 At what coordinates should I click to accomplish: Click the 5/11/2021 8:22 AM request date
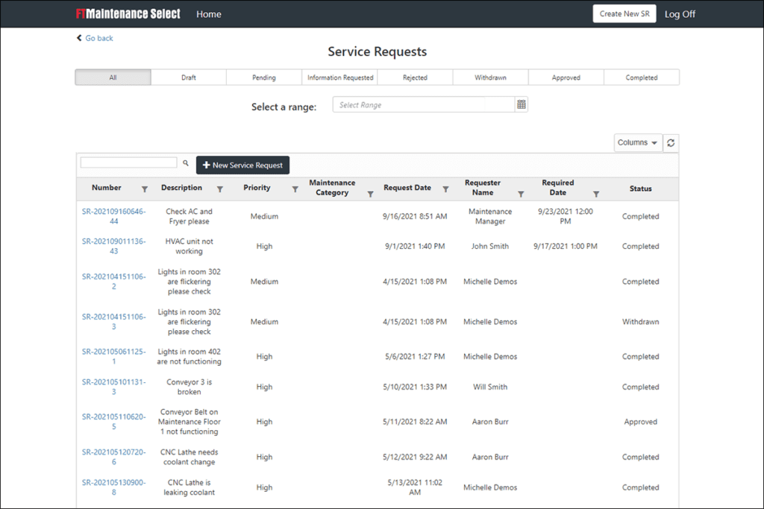coord(415,422)
